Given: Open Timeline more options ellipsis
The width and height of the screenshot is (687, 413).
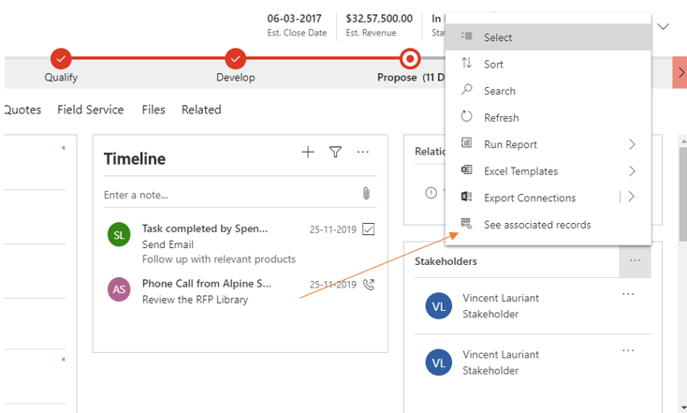Looking at the screenshot, I should [363, 152].
